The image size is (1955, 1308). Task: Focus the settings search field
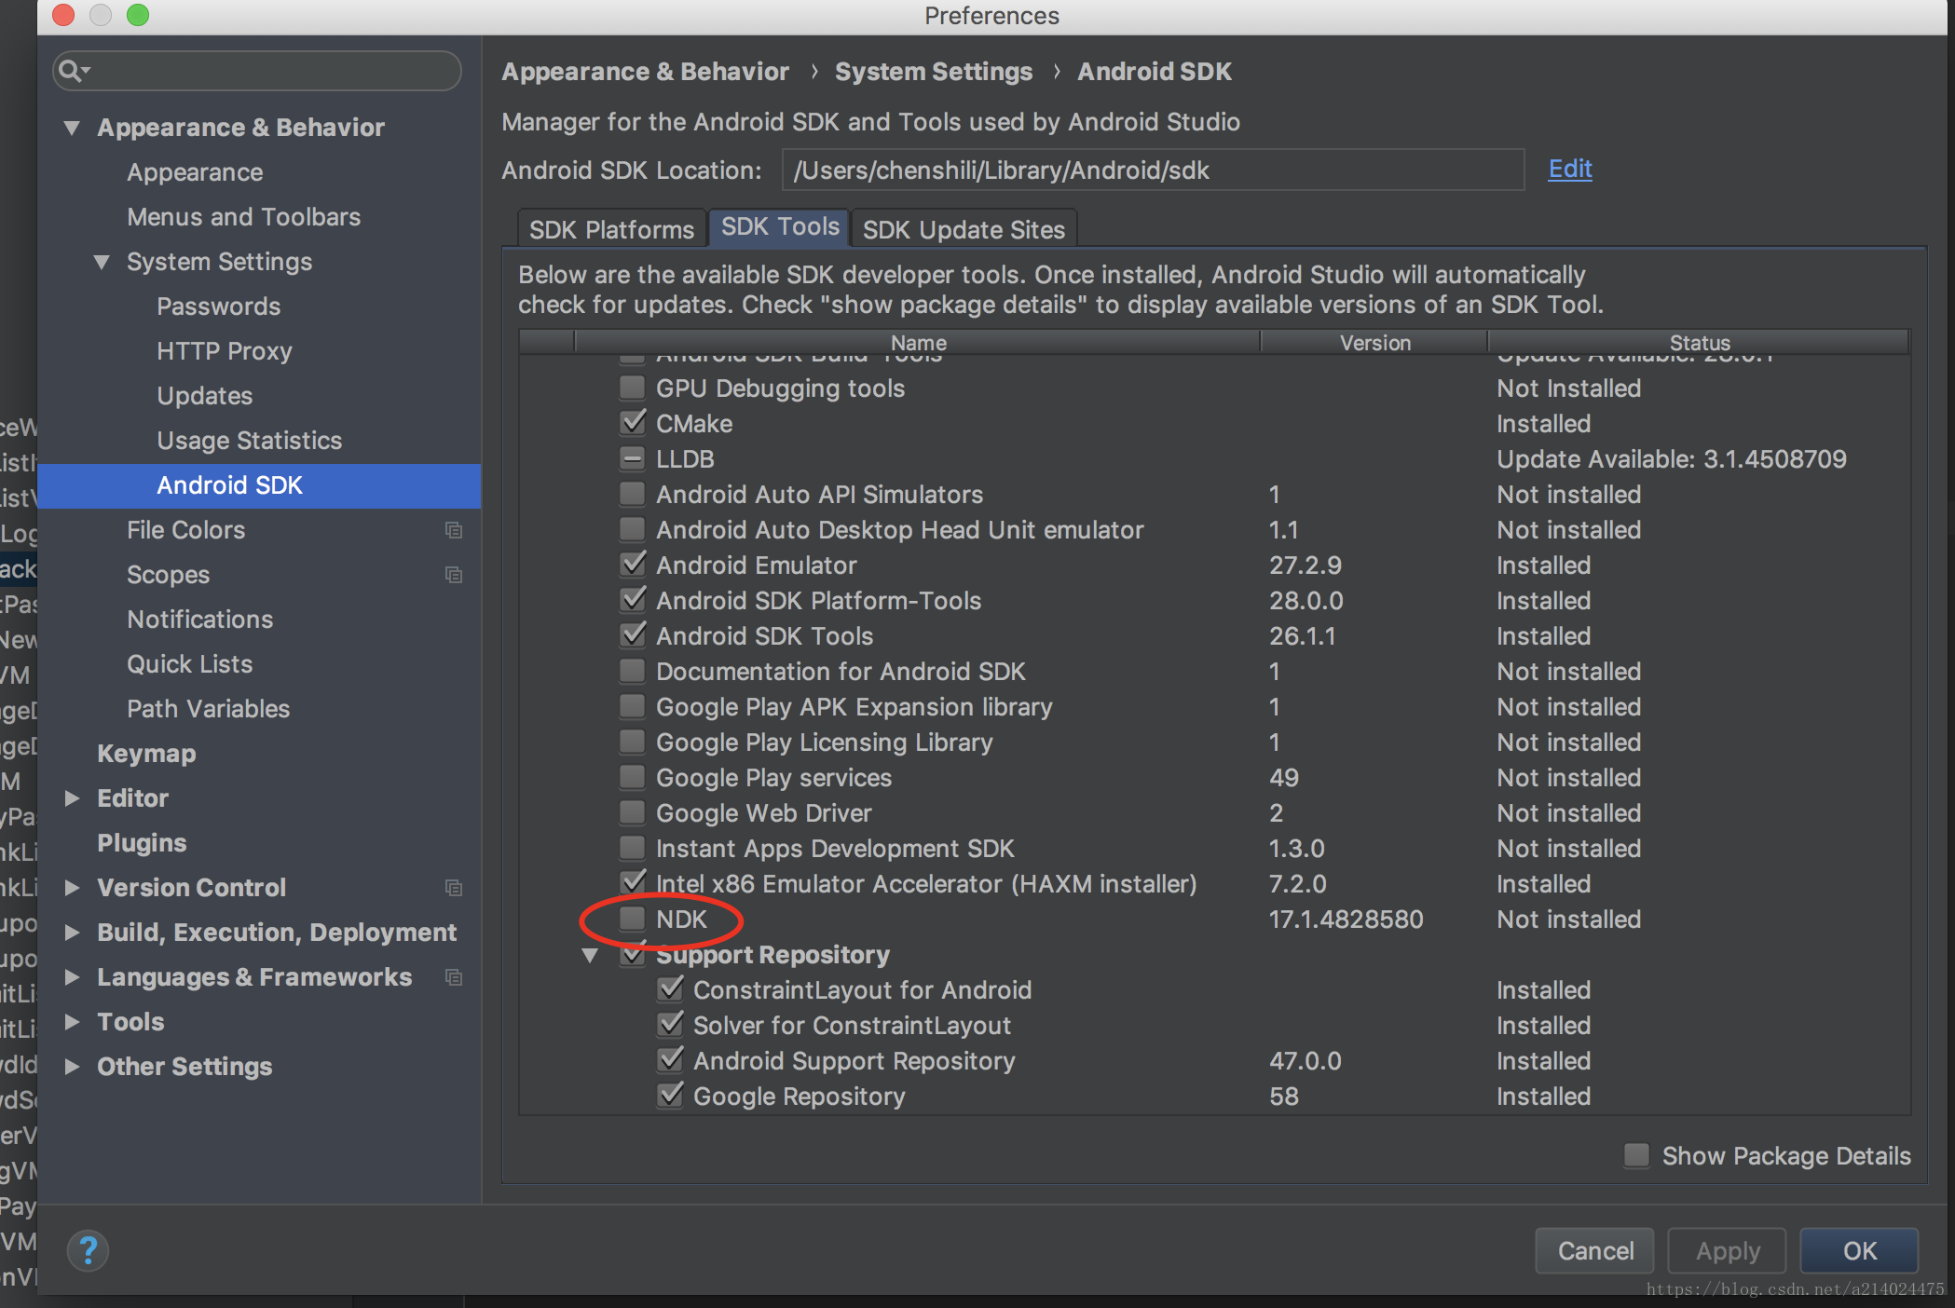[x=257, y=71]
